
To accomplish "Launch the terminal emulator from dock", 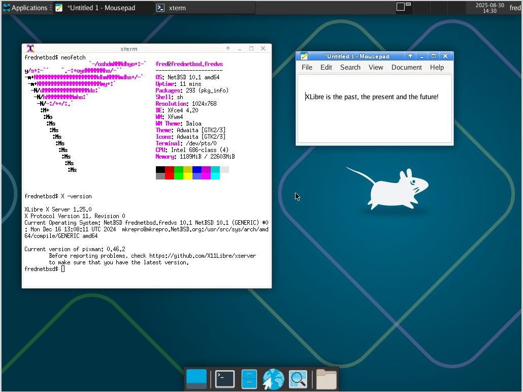I will point(225,379).
